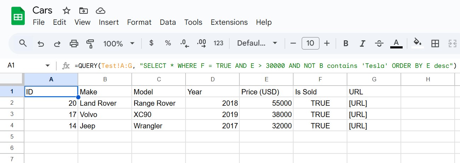460x163 pixels.
Task: Select the 'Volvo' cell
Action: tap(105, 114)
